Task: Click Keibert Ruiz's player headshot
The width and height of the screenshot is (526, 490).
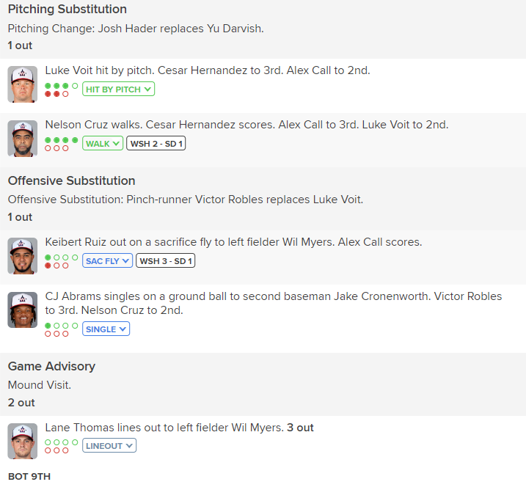Action: pos(23,255)
